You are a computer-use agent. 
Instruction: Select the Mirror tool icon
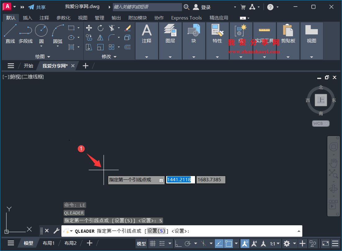click(100, 37)
